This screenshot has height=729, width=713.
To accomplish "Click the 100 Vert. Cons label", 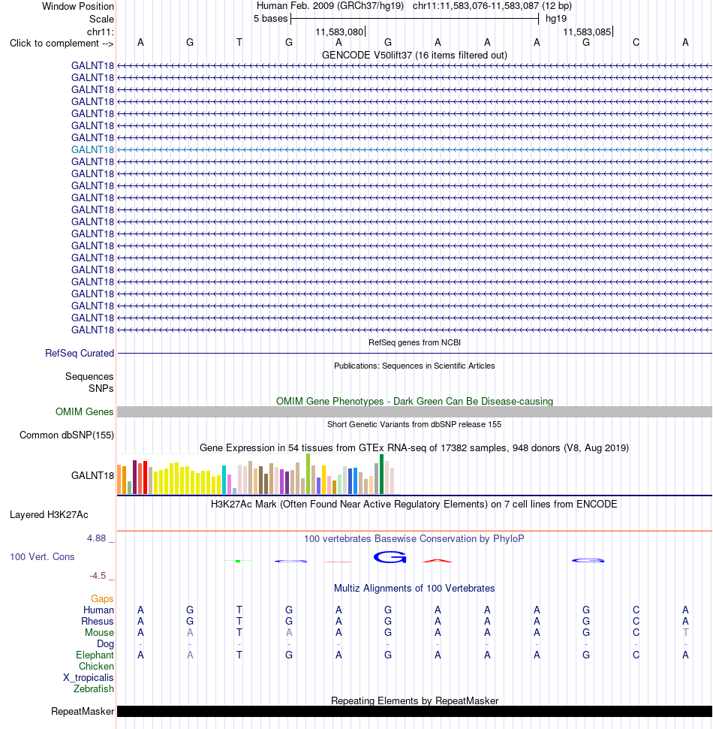I will [42, 557].
